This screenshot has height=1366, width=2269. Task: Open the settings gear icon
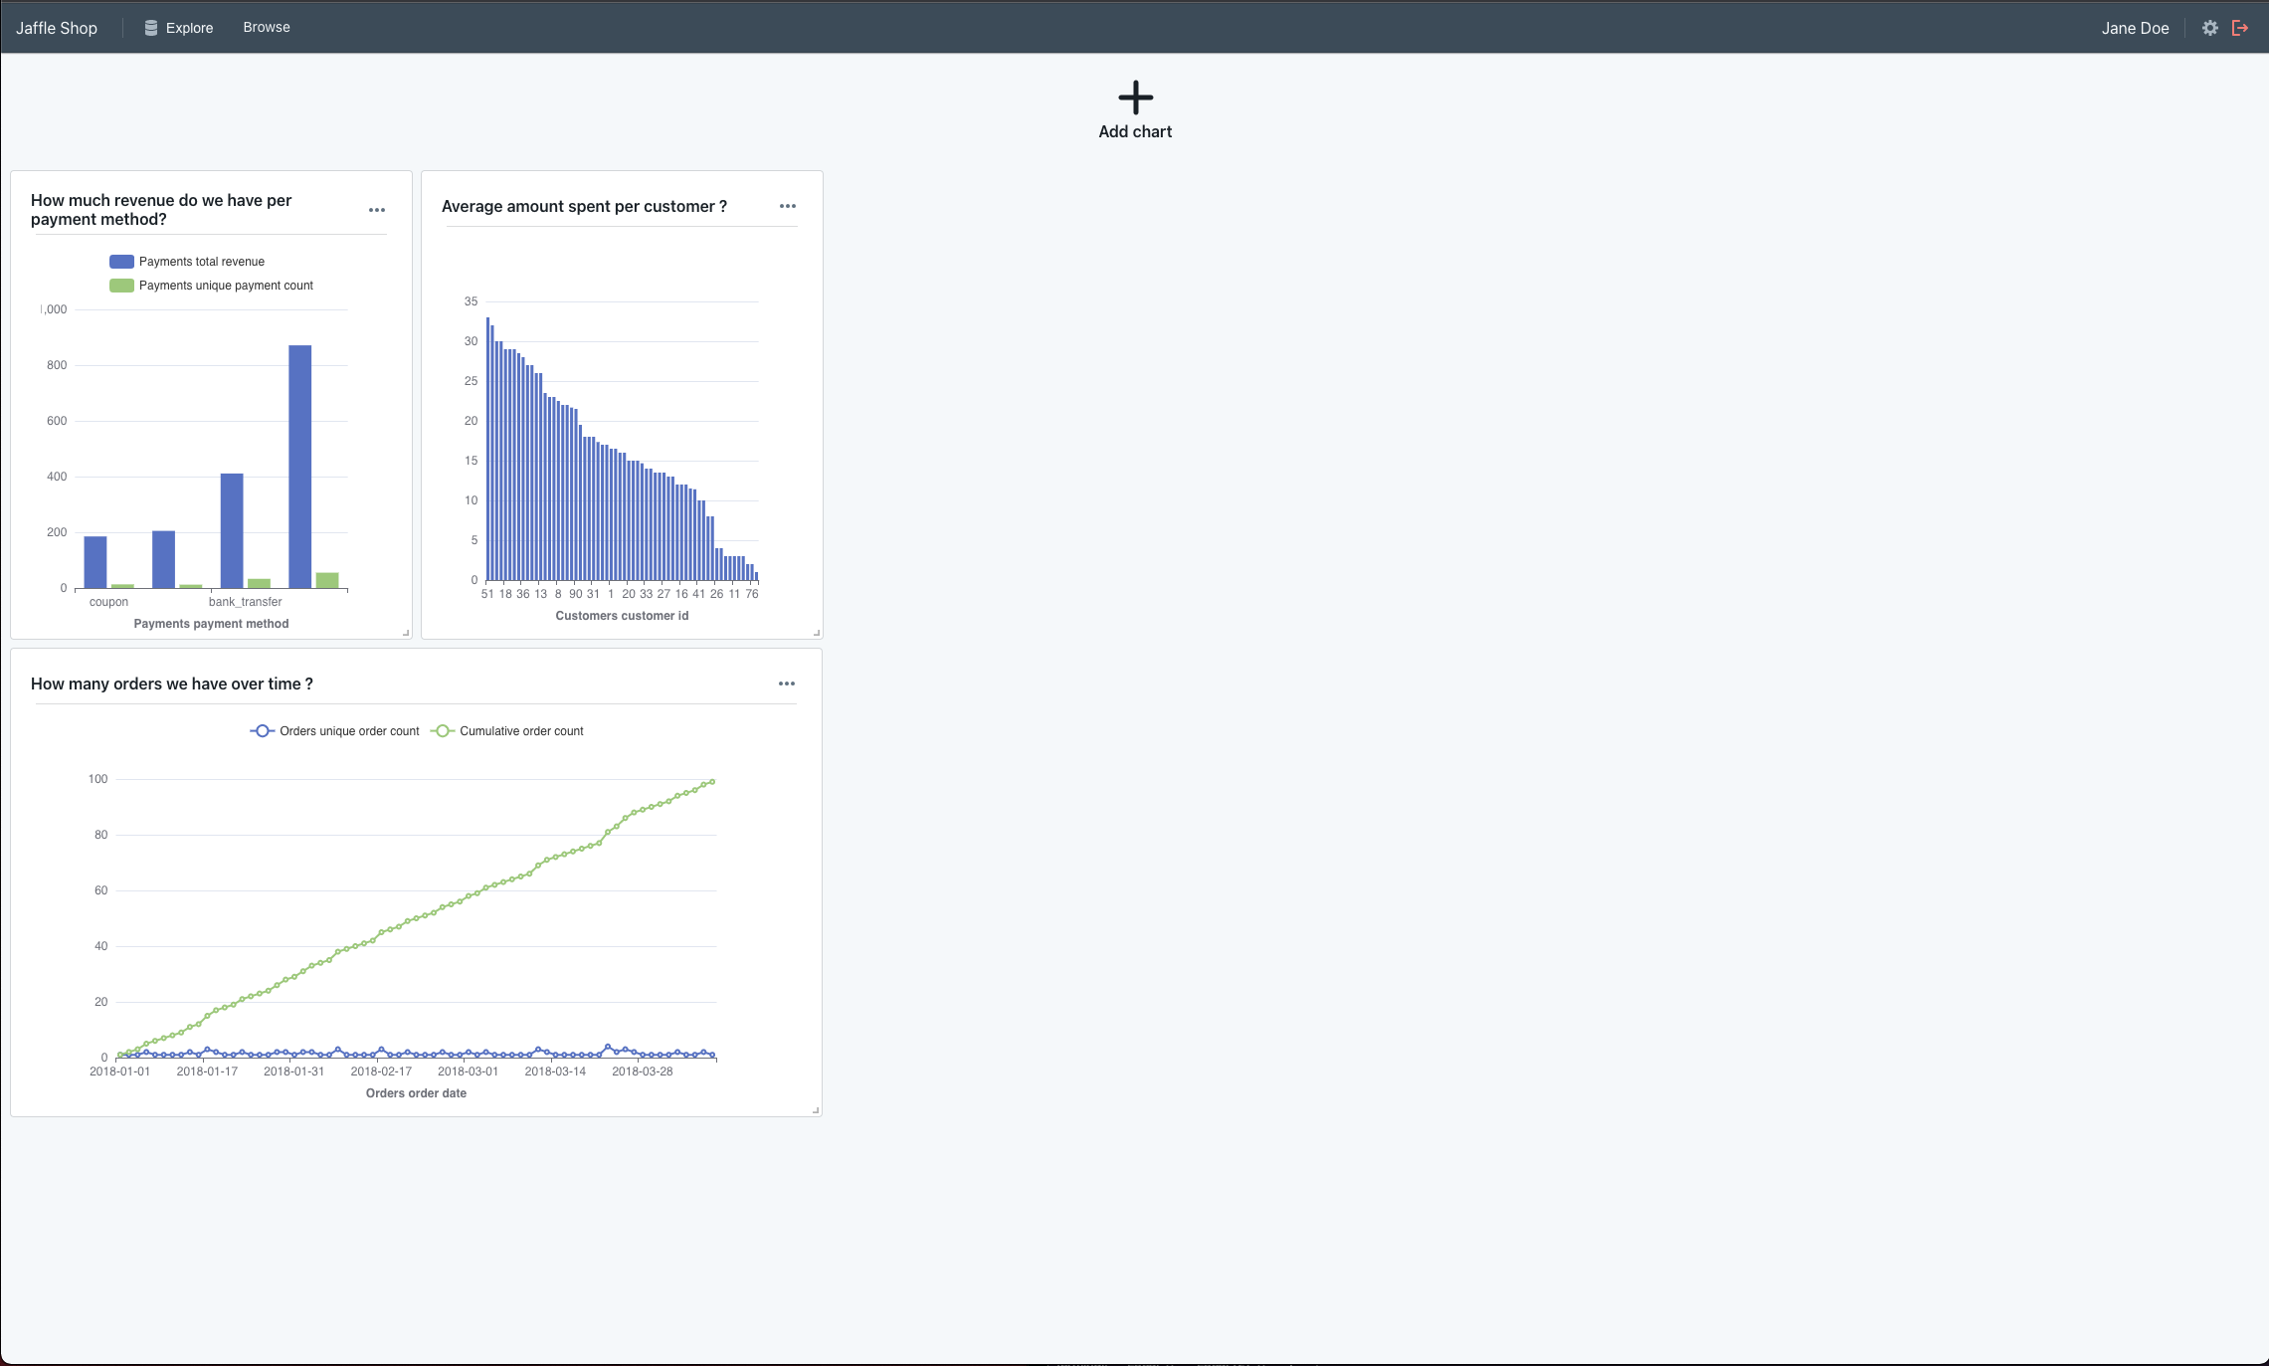[2209, 28]
